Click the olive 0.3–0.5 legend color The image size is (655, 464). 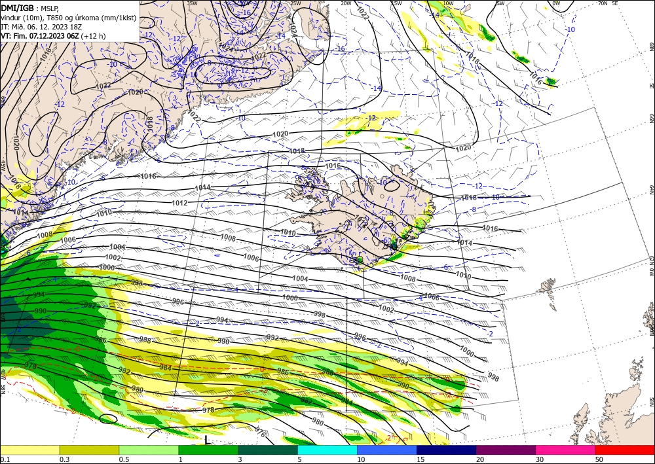(x=89, y=450)
